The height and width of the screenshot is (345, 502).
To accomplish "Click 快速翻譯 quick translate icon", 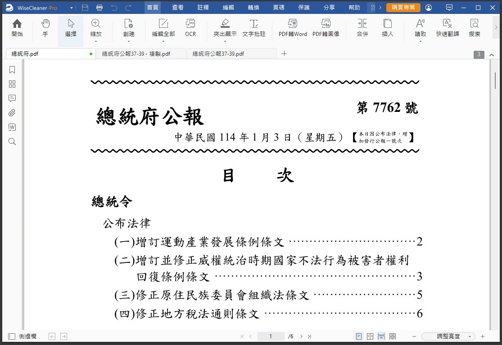I will click(447, 28).
